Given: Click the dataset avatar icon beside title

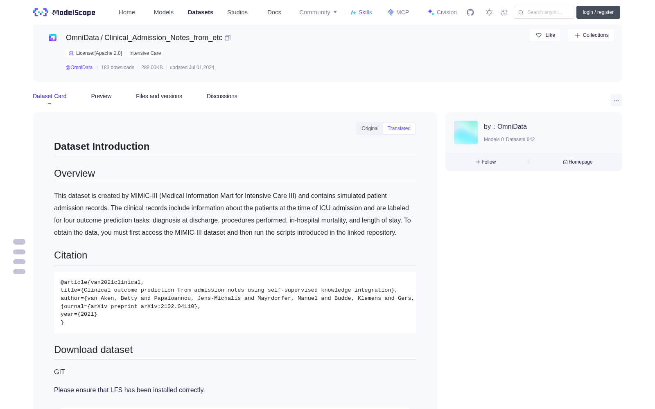Looking at the screenshot, I should pyautogui.click(x=53, y=38).
